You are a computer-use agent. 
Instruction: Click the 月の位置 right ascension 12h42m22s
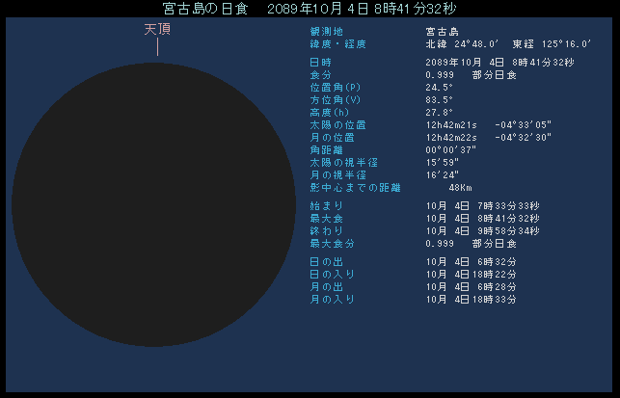[x=452, y=137]
